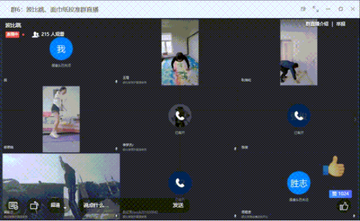Select the top-right participant video tile

[x=299, y=52]
